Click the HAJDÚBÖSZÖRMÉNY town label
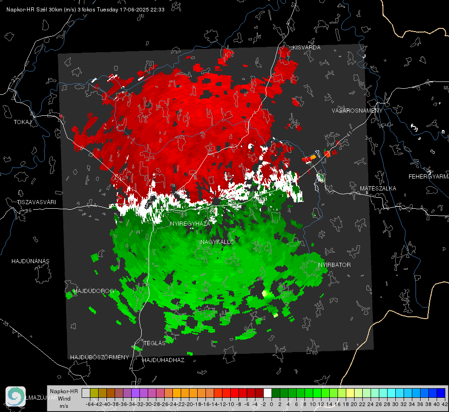This screenshot has width=449, height=412. [x=100, y=358]
